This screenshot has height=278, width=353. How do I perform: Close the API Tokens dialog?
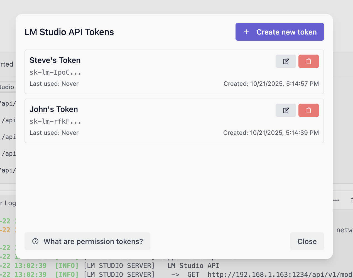(307, 241)
